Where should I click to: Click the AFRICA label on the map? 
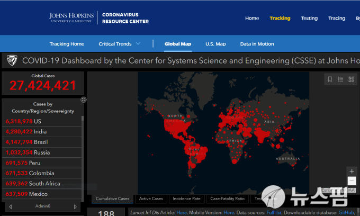click(x=234, y=141)
